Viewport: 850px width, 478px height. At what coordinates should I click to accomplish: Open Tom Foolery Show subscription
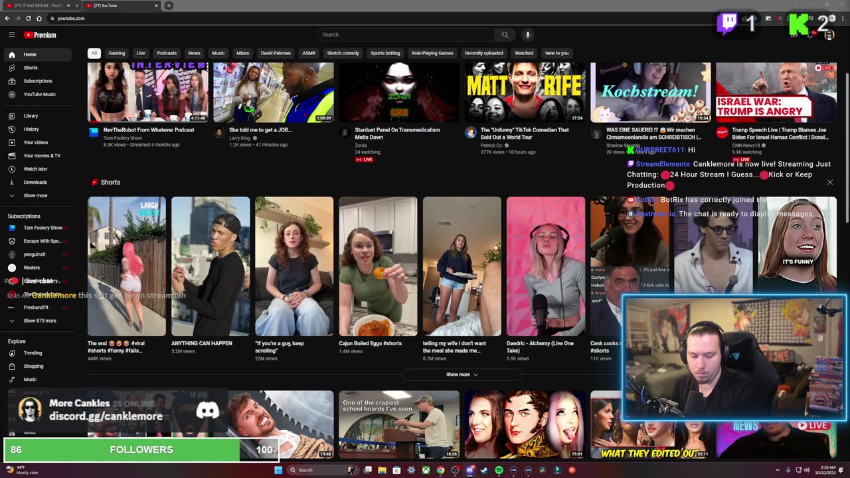pos(37,228)
